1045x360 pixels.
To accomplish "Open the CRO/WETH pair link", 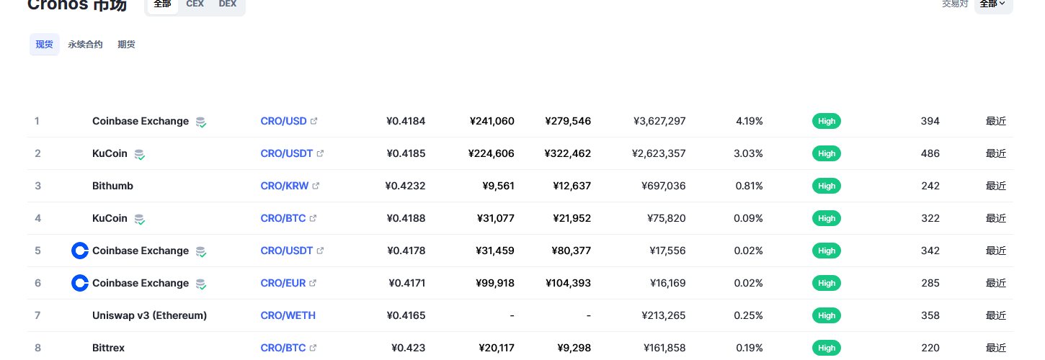I will tap(288, 315).
